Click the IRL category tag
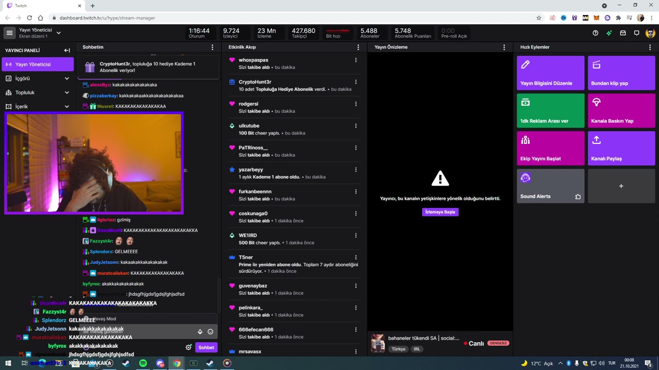 pos(417,349)
